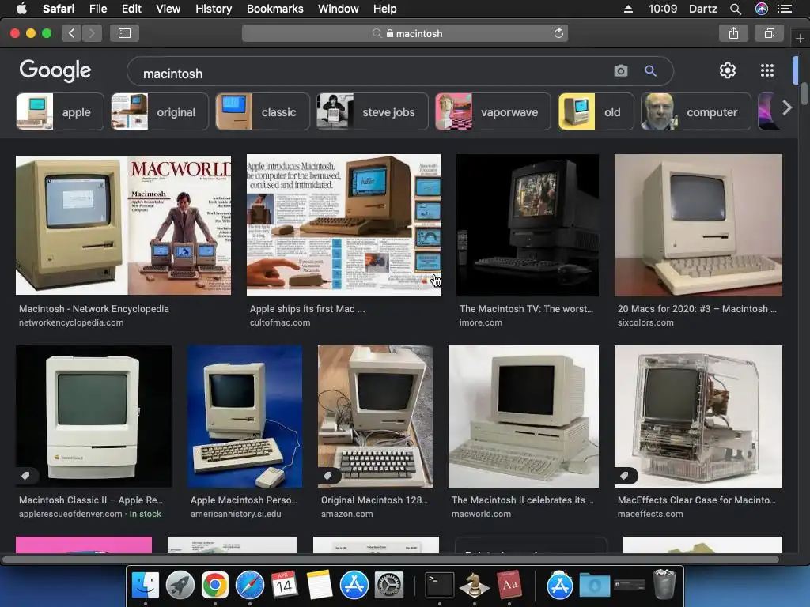Click the macworld.com source link
The width and height of the screenshot is (810, 607).
click(482, 514)
